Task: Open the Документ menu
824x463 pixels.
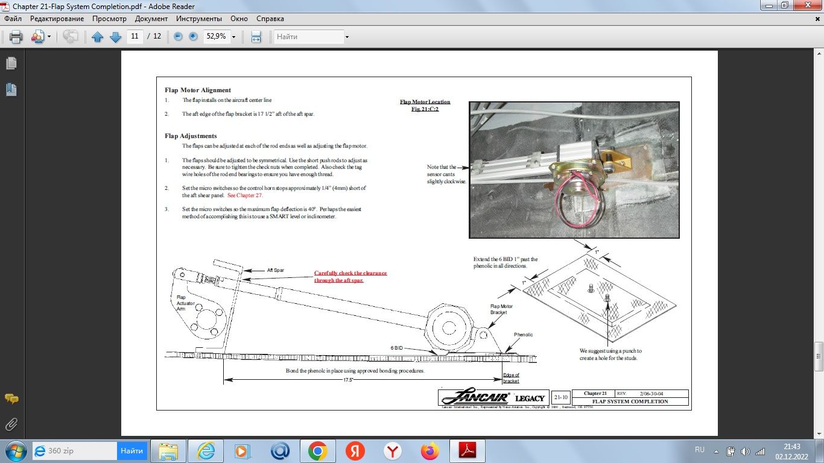Action: click(151, 19)
